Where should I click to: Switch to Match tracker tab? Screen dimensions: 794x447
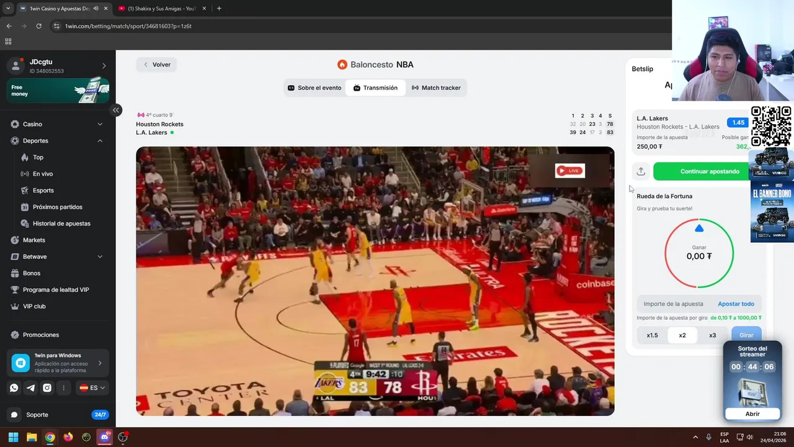436,88
